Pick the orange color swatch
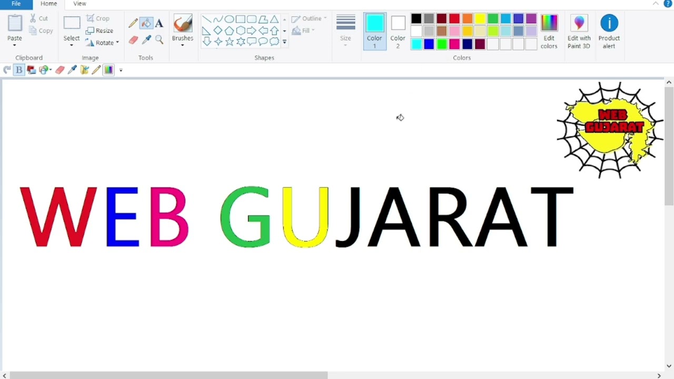 (x=467, y=19)
